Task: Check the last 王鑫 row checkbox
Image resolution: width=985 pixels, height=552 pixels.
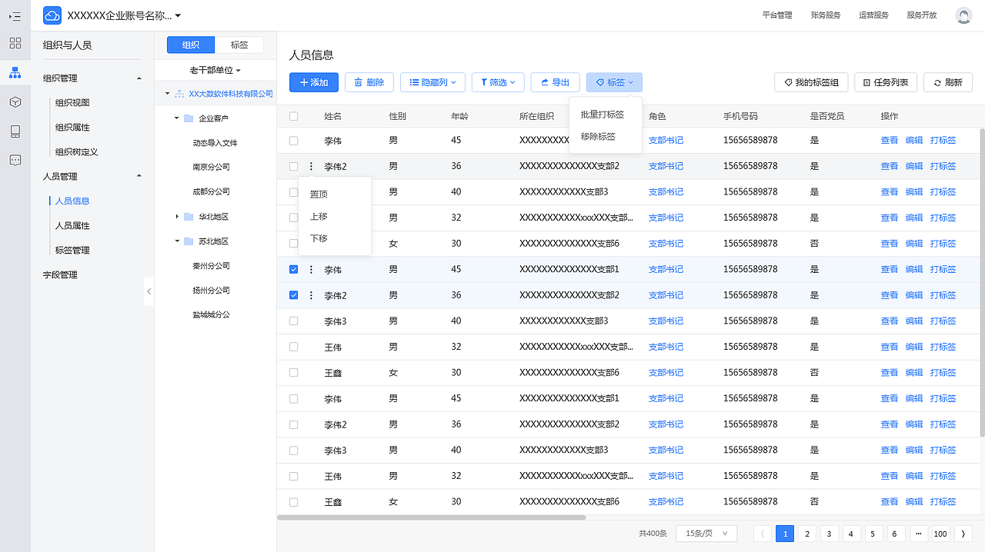Action: point(293,501)
